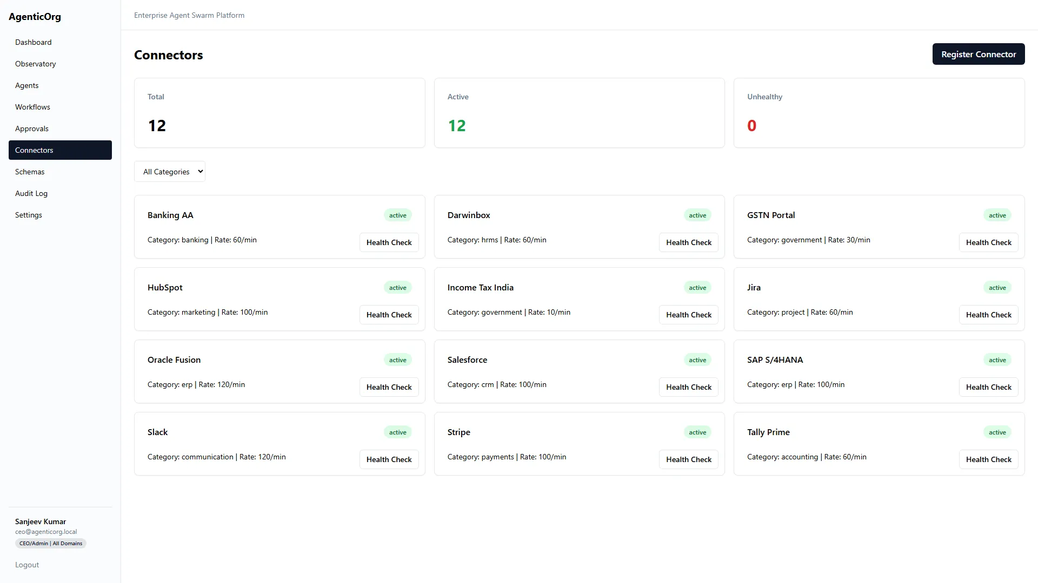Click the Tally Prime connector name
The width and height of the screenshot is (1038, 583).
768,432
